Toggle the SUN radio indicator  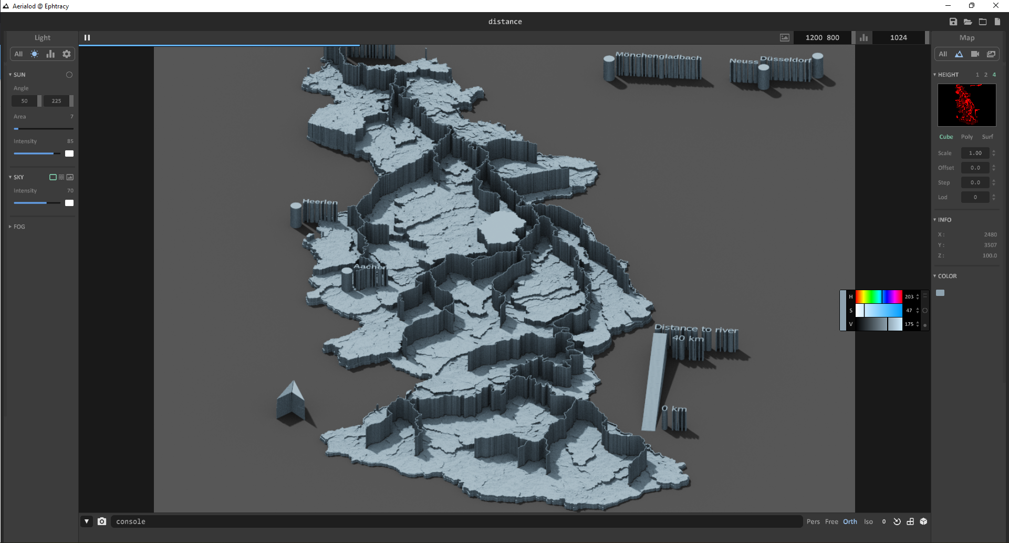coord(69,75)
